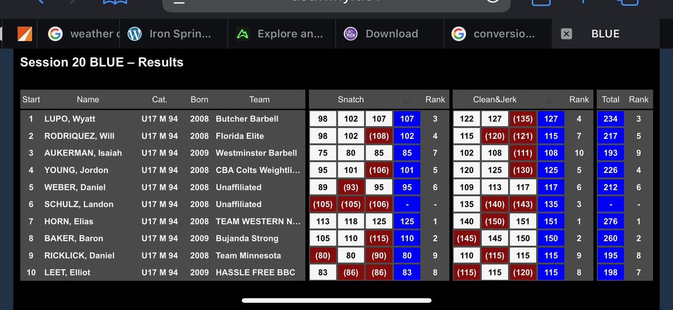The image size is (673, 310).
Task: Click Young's total cell '226'
Action: pos(611,170)
